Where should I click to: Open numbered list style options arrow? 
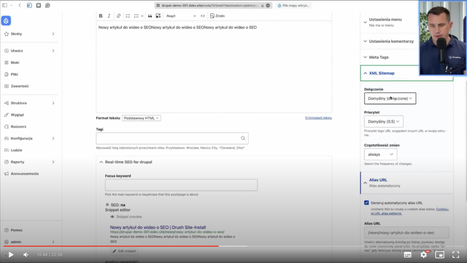(142, 16)
